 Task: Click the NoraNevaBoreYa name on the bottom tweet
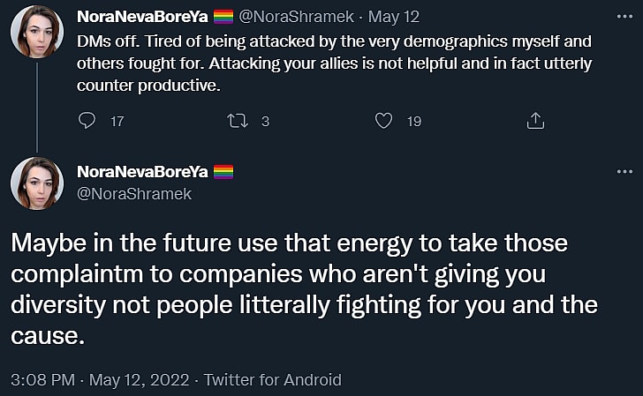point(142,171)
